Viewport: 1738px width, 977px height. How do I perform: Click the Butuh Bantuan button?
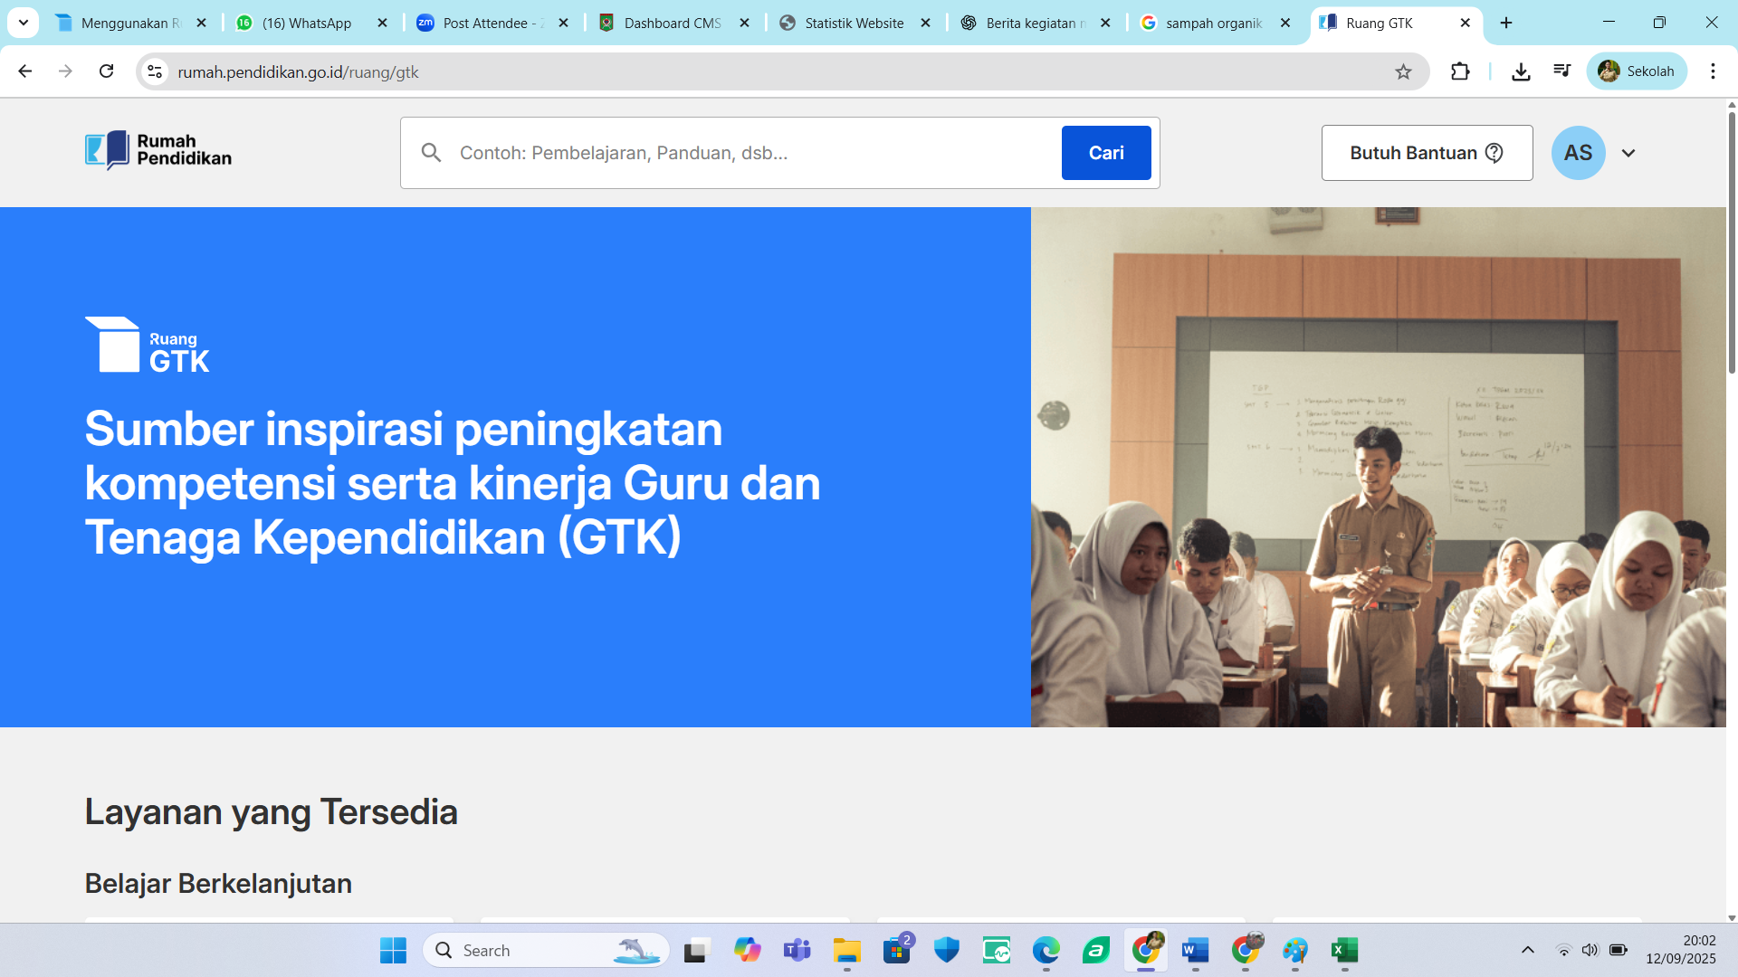1427,153
